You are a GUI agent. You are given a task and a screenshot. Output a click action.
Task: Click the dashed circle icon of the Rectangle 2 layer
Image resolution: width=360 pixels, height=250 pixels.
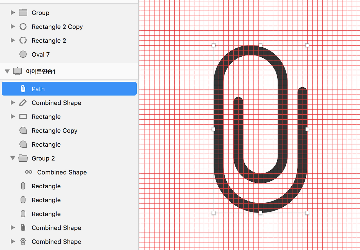[x=23, y=41]
